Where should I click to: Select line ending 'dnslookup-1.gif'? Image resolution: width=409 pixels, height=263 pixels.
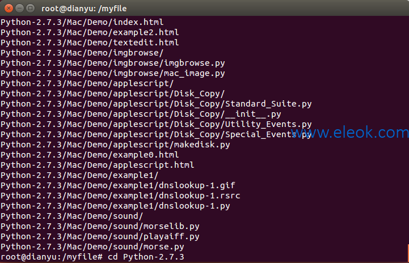(x=118, y=185)
